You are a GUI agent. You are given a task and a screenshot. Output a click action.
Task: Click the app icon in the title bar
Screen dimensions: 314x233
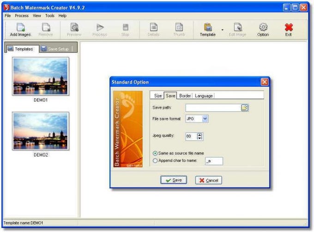point(6,7)
